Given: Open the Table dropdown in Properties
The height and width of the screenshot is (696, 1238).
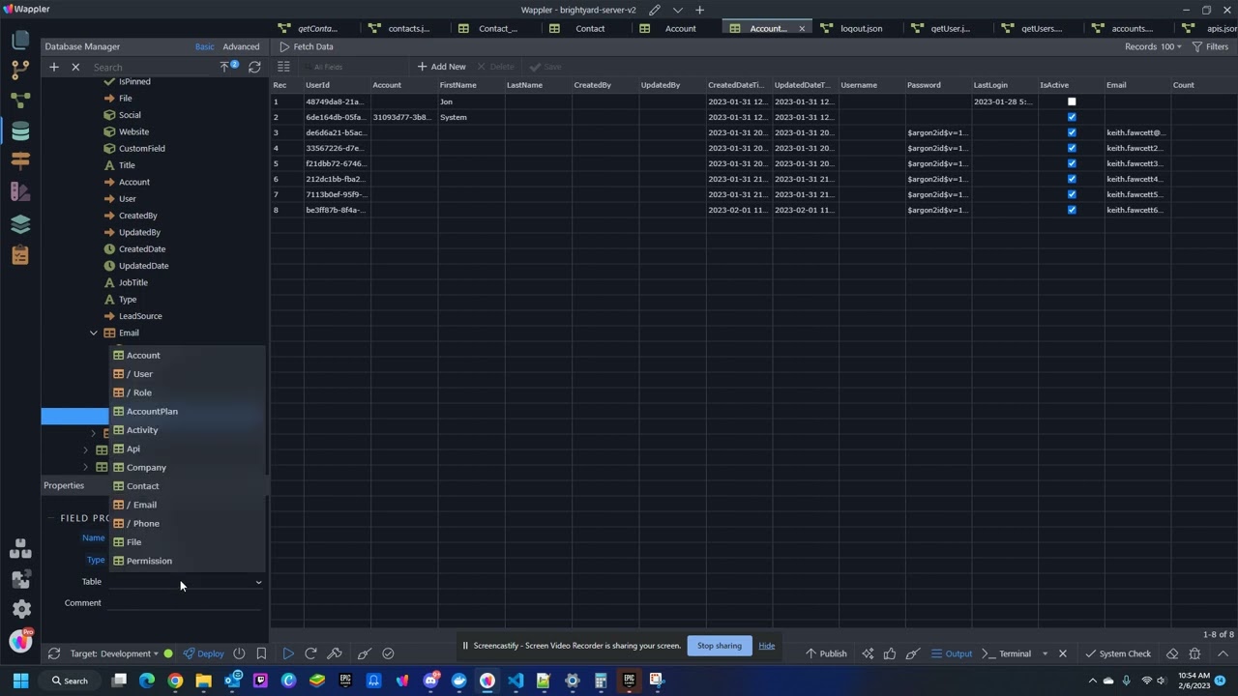Looking at the screenshot, I should tap(185, 582).
